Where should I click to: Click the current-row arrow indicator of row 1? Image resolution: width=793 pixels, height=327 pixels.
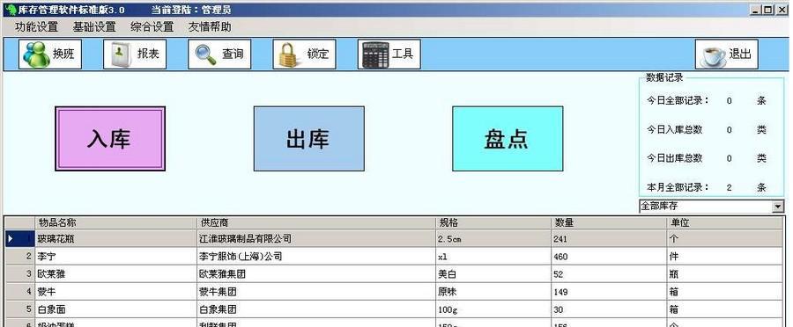pos(11,239)
